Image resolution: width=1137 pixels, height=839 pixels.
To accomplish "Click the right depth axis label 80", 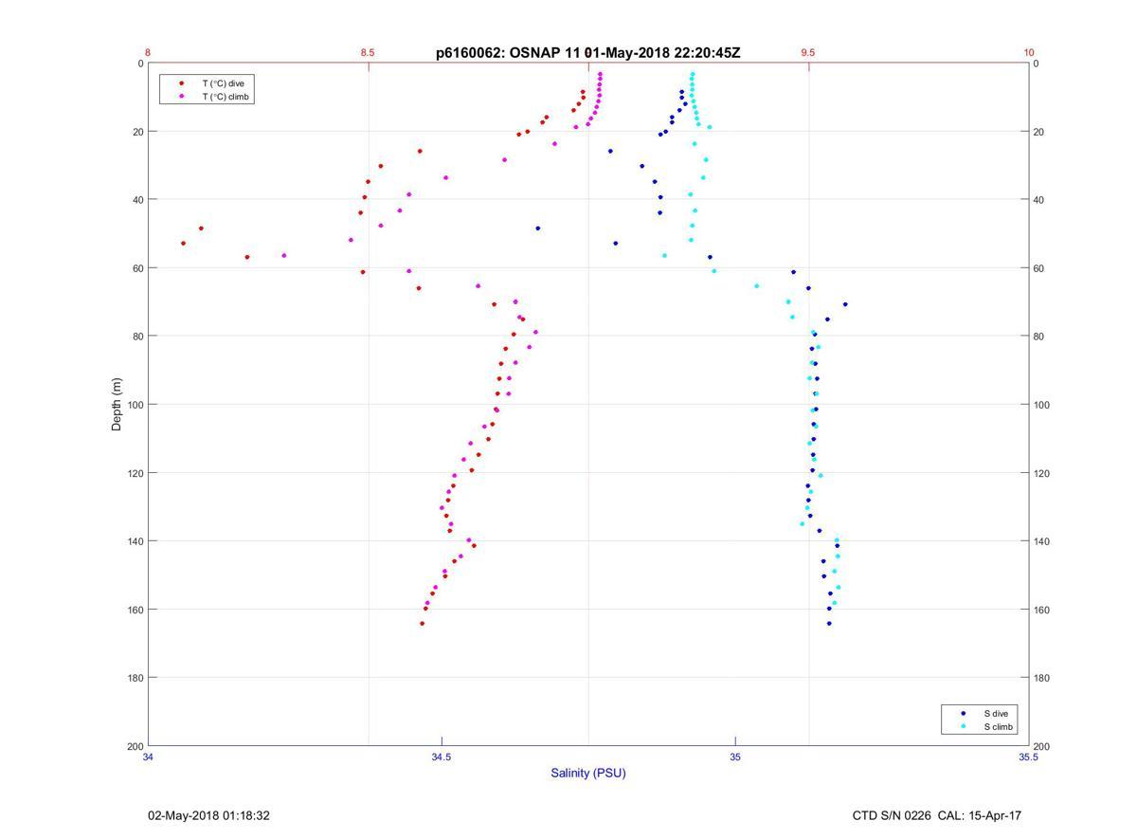I will [1038, 337].
